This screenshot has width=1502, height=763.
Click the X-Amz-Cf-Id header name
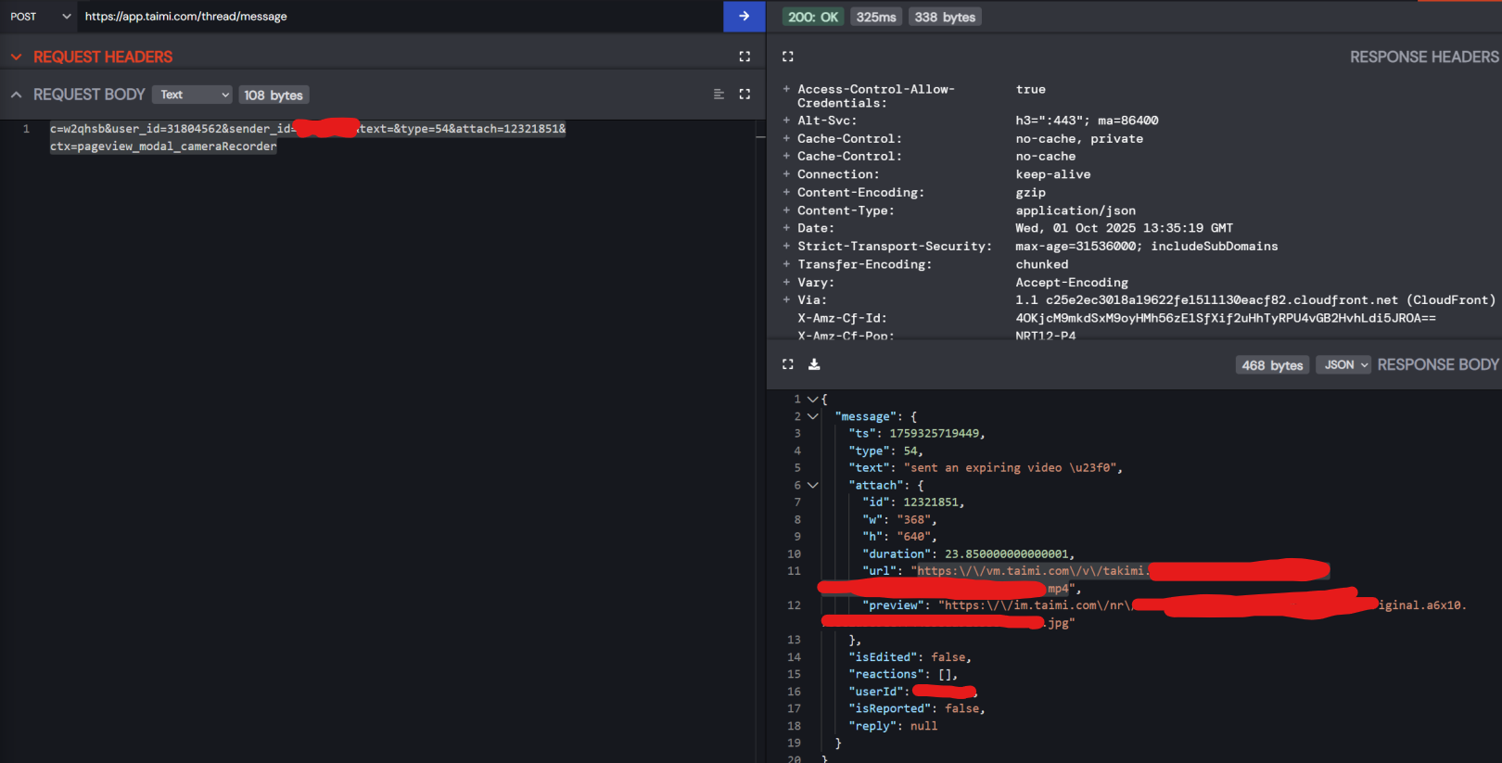(842, 318)
